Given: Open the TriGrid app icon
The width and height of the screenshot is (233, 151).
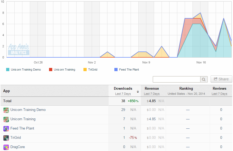Looking at the screenshot, I should coord(6,138).
